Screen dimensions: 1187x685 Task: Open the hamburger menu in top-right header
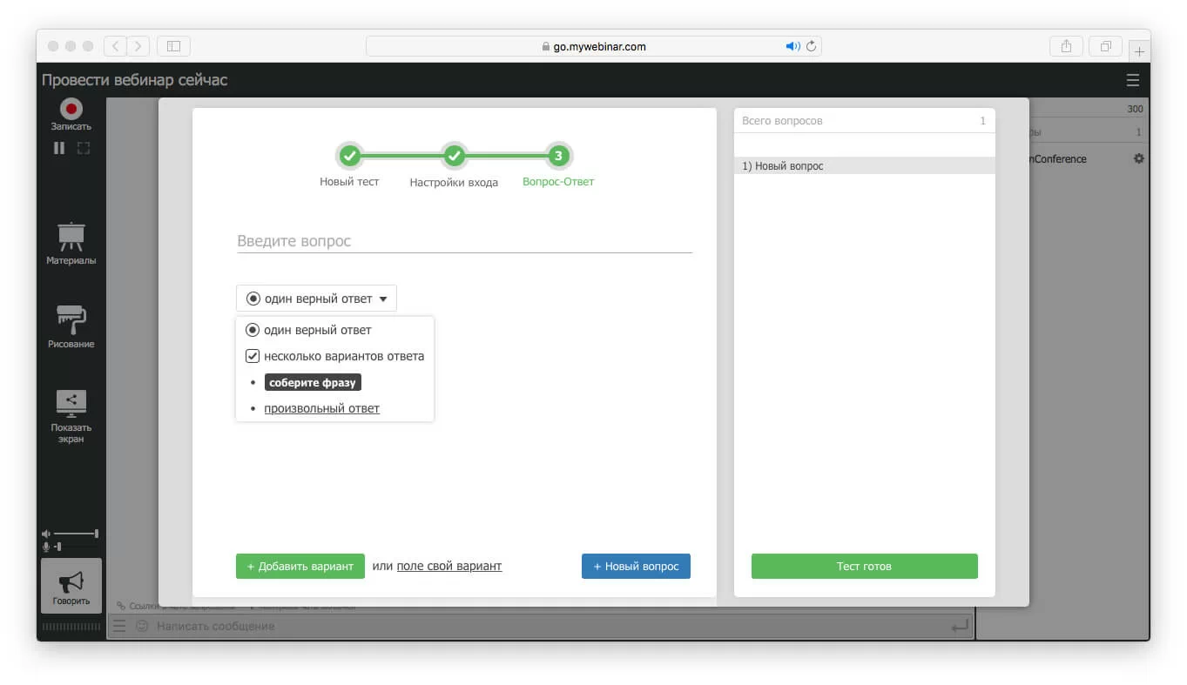click(1132, 80)
